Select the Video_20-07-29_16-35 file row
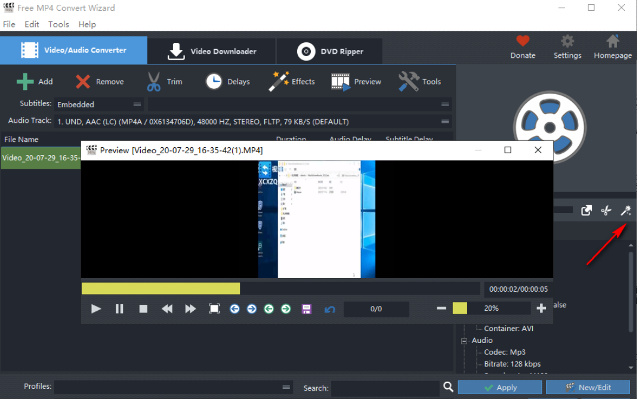639x399 pixels. pos(41,157)
